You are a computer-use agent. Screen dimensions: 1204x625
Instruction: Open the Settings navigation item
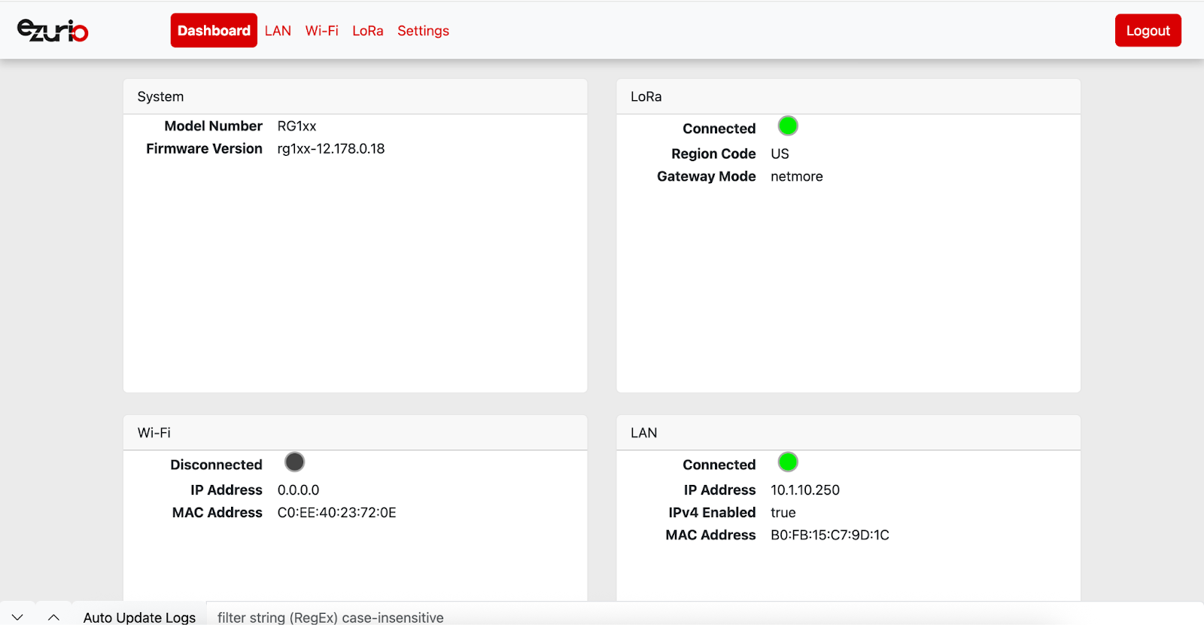[x=423, y=31]
